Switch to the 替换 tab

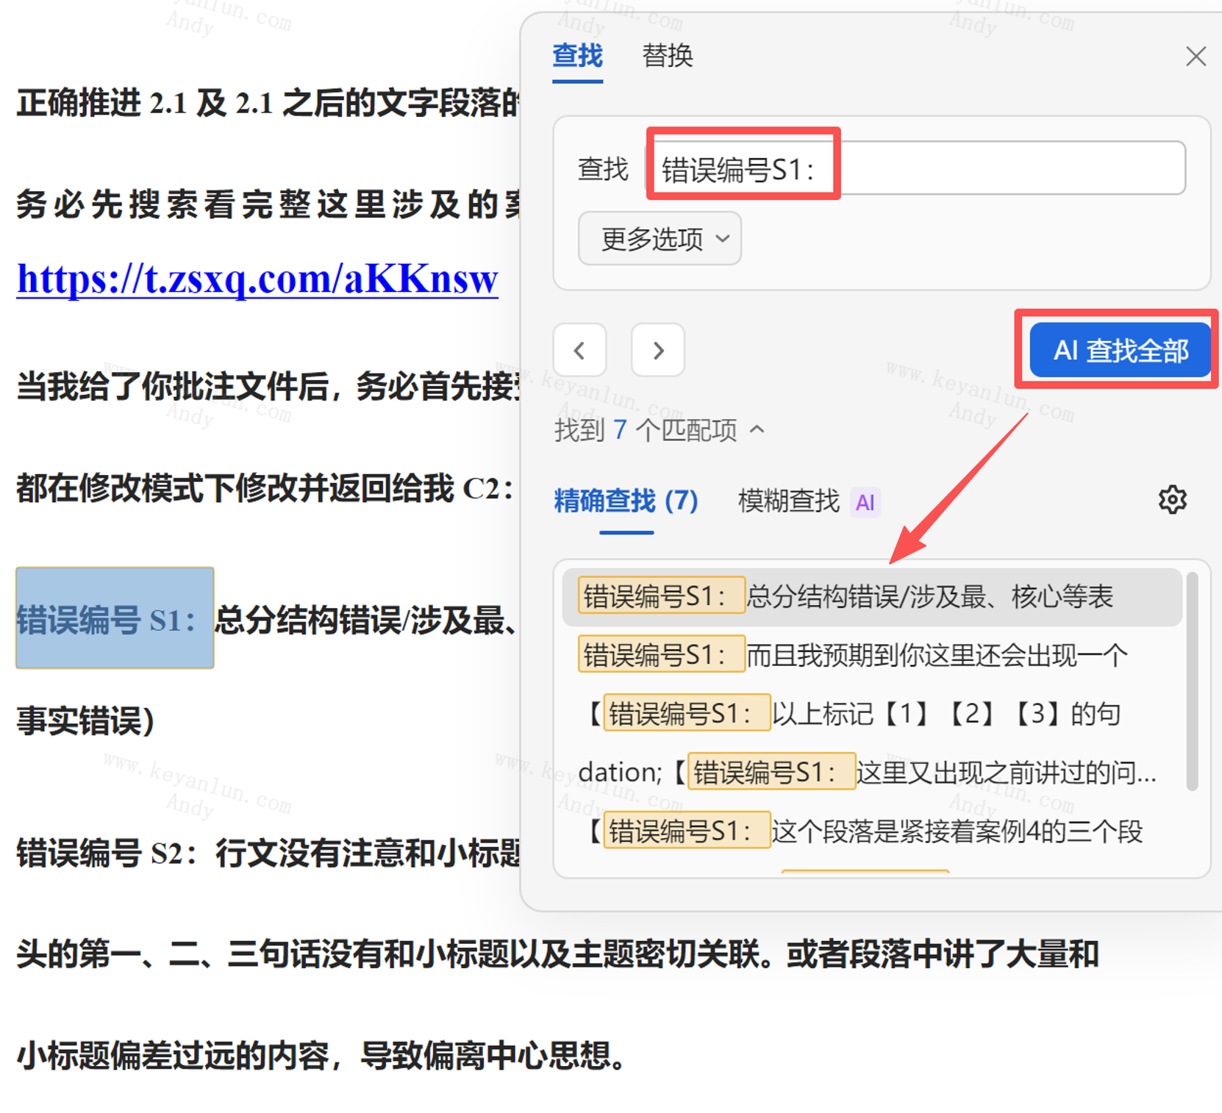668,57
